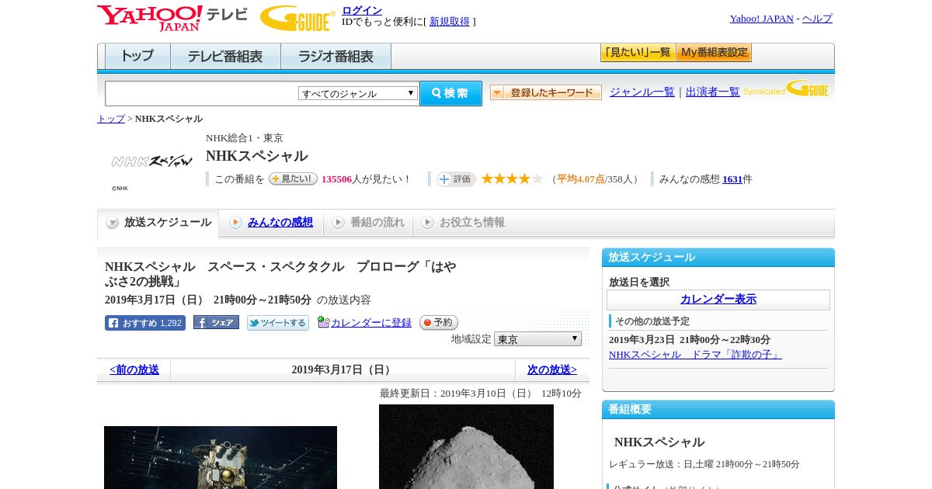Screen dimensions: 932x489
Task: Click the Syndicated G-GUIDE logo
Action: tap(786, 88)
